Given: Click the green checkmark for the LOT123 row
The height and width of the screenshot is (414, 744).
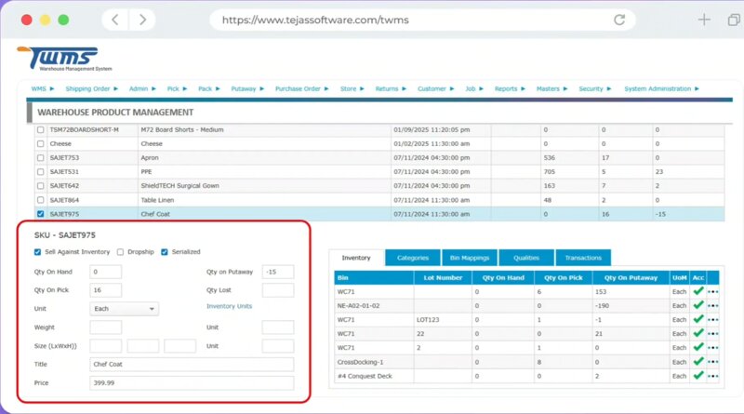Looking at the screenshot, I should point(698,319).
